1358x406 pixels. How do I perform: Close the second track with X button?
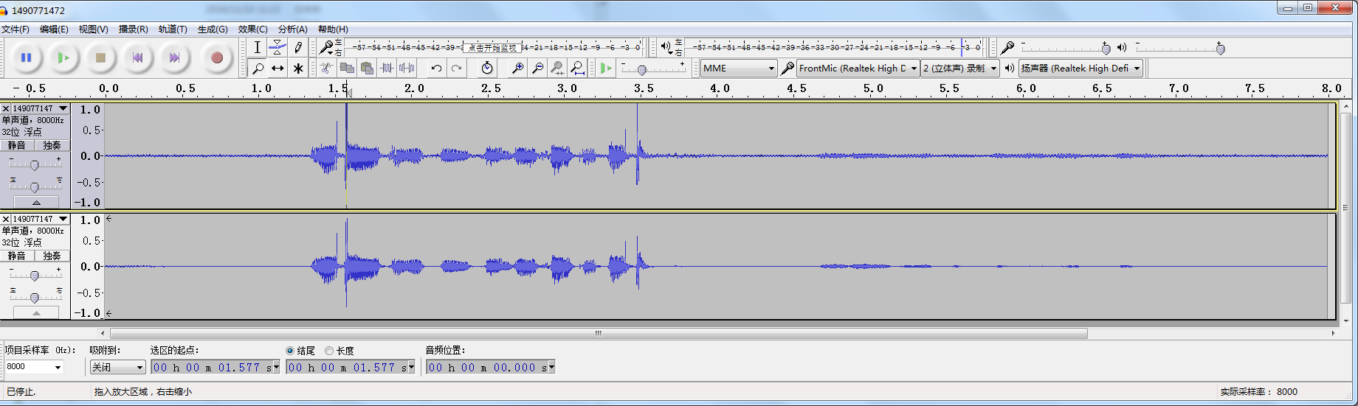pos(6,219)
